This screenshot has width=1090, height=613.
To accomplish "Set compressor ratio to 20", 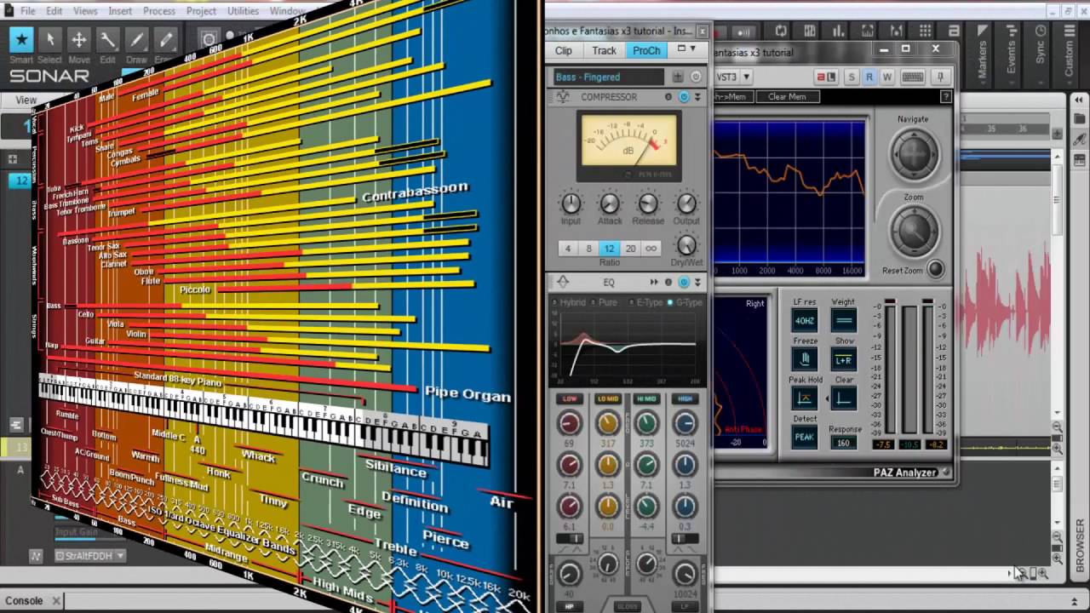I will pos(630,249).
